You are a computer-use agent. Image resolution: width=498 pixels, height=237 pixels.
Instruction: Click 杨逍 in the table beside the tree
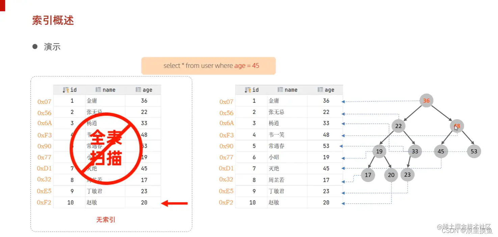coord(274,123)
